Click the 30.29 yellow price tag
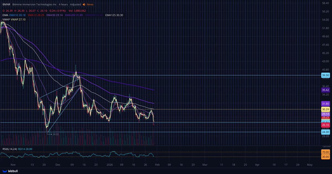This screenshot has height=174, width=332. [x=325, y=110]
